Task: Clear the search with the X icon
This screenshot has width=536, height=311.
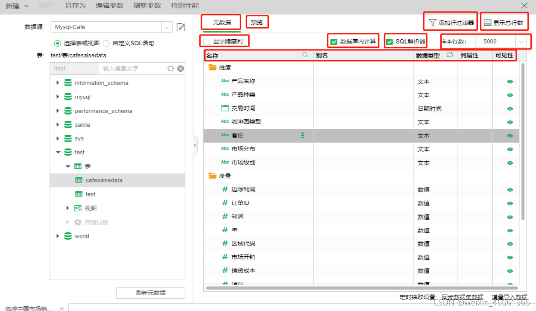Action: tap(180, 68)
